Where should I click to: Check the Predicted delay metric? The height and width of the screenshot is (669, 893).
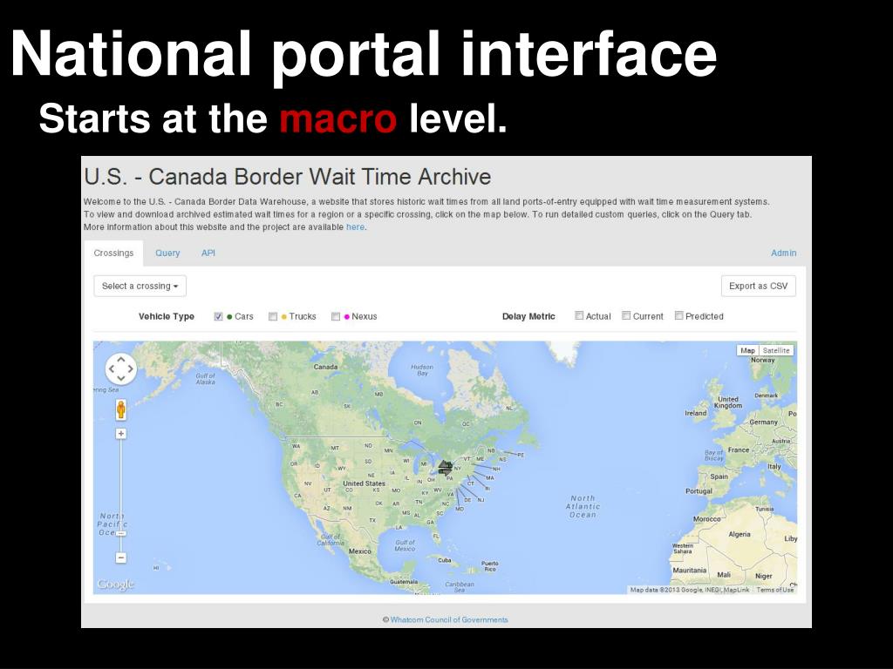pos(678,315)
